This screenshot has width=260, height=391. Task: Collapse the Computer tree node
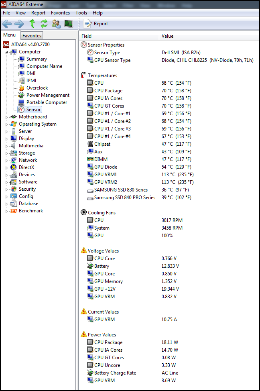click(x=6, y=52)
